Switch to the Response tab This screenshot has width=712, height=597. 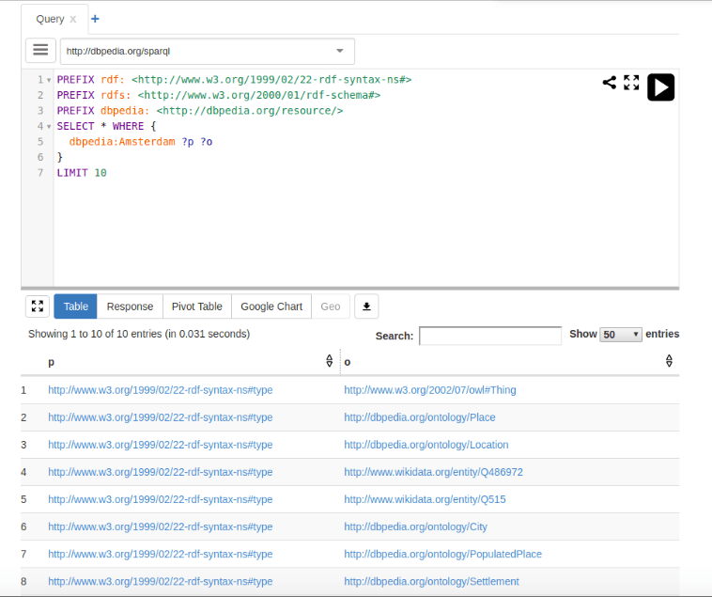[x=130, y=306]
